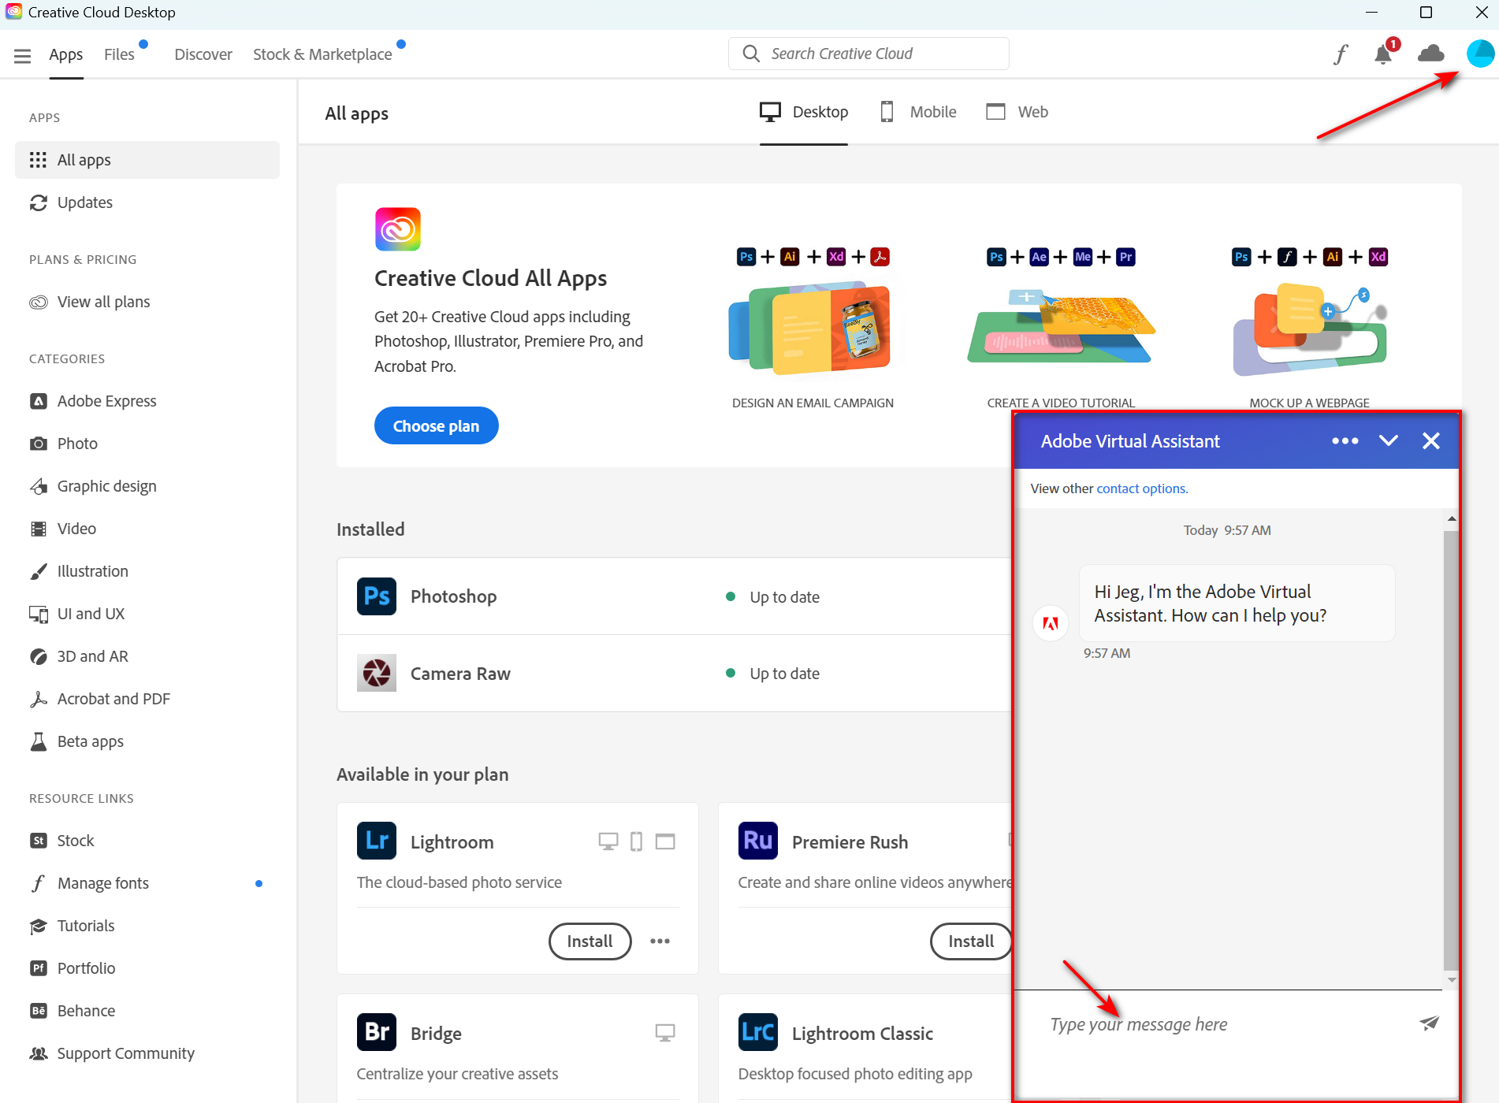Image resolution: width=1499 pixels, height=1103 pixels.
Task: Open the hamburger menu
Action: tap(22, 55)
